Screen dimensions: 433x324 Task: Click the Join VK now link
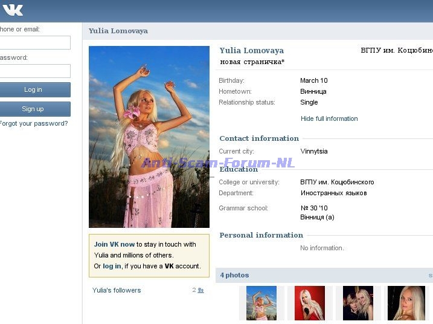114,245
